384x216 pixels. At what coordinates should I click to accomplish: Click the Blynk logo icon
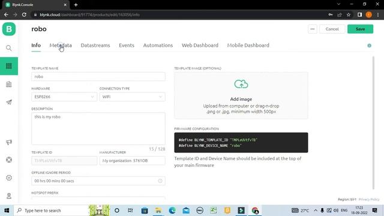point(9,29)
